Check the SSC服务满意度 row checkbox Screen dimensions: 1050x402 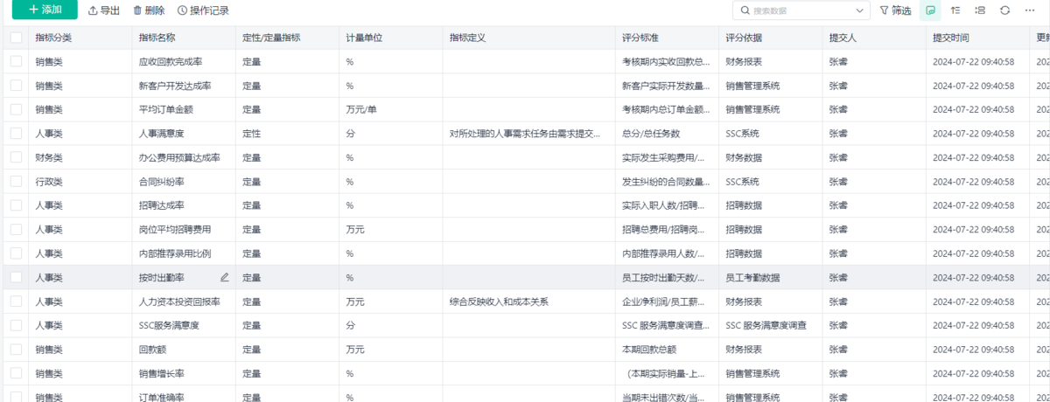pyautogui.click(x=16, y=325)
